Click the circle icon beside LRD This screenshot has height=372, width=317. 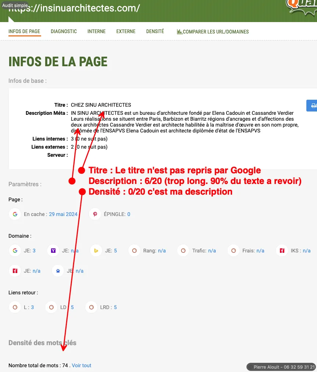pyautogui.click(x=91, y=307)
